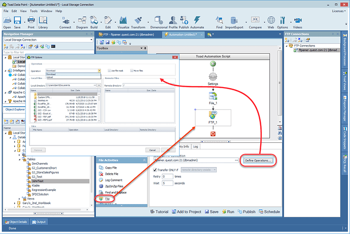This screenshot has width=350, height=234.
Task: Open the Output tab at bottom
Action: pyautogui.click(x=39, y=222)
